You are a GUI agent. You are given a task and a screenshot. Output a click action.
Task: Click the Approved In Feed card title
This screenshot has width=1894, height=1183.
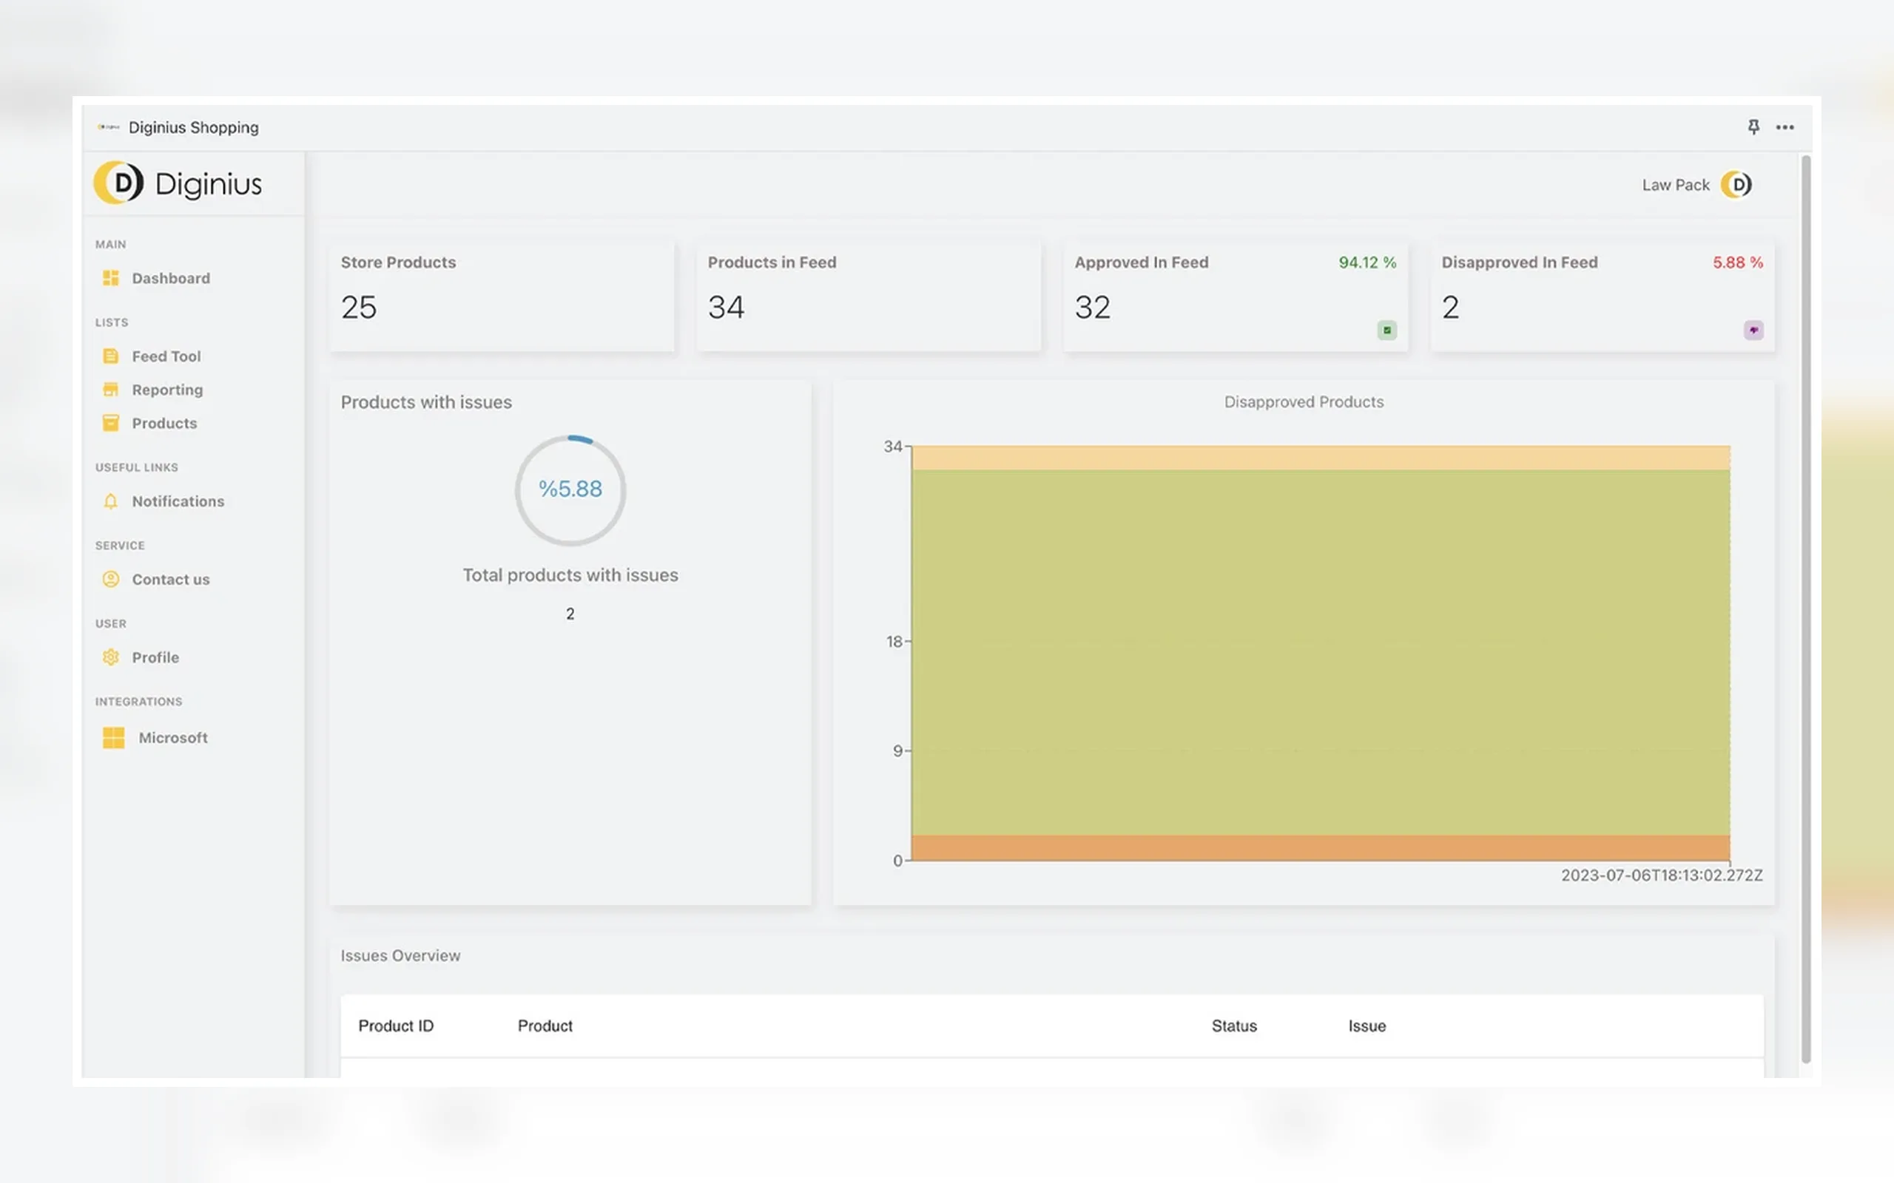[x=1141, y=263]
